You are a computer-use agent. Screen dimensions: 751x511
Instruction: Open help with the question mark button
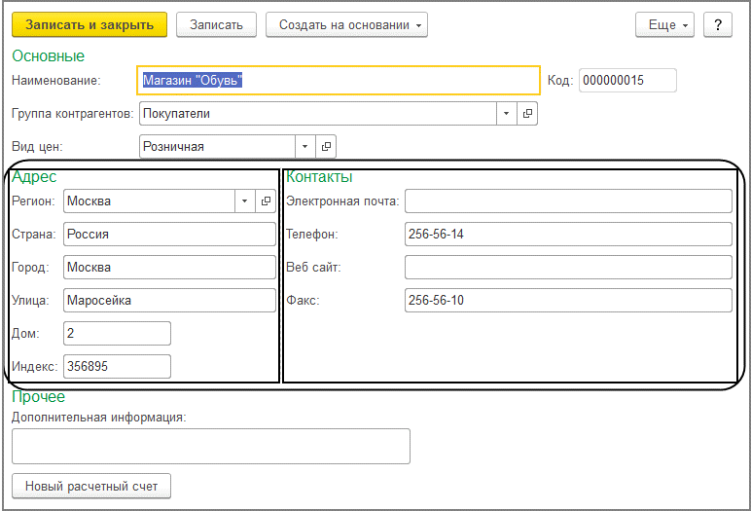718,25
